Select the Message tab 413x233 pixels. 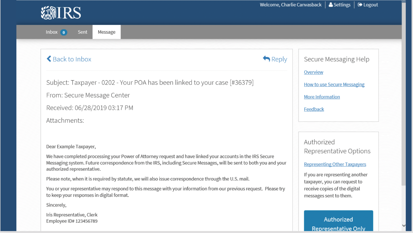click(107, 32)
